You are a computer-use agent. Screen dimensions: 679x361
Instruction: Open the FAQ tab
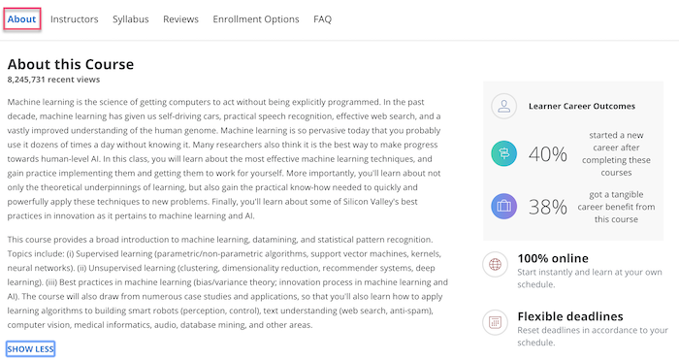click(x=323, y=19)
